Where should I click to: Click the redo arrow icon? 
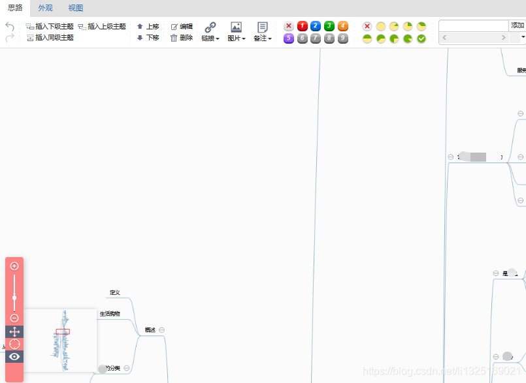pos(10,38)
